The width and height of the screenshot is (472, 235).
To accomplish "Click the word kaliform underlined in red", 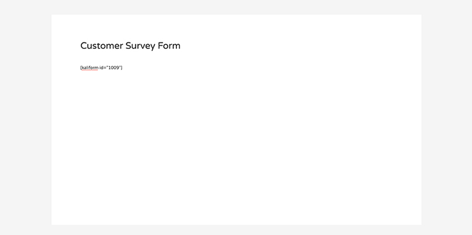I will pos(90,68).
